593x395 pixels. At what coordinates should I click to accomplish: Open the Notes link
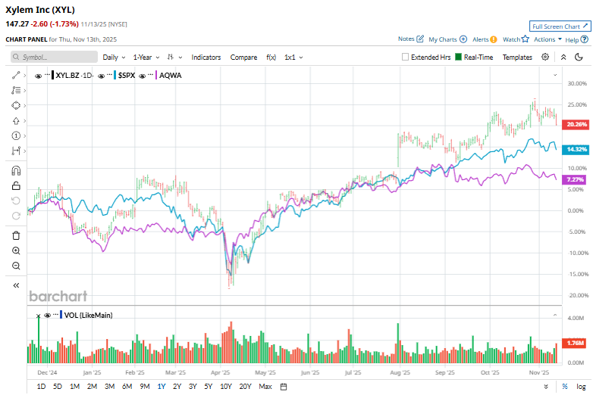point(406,39)
